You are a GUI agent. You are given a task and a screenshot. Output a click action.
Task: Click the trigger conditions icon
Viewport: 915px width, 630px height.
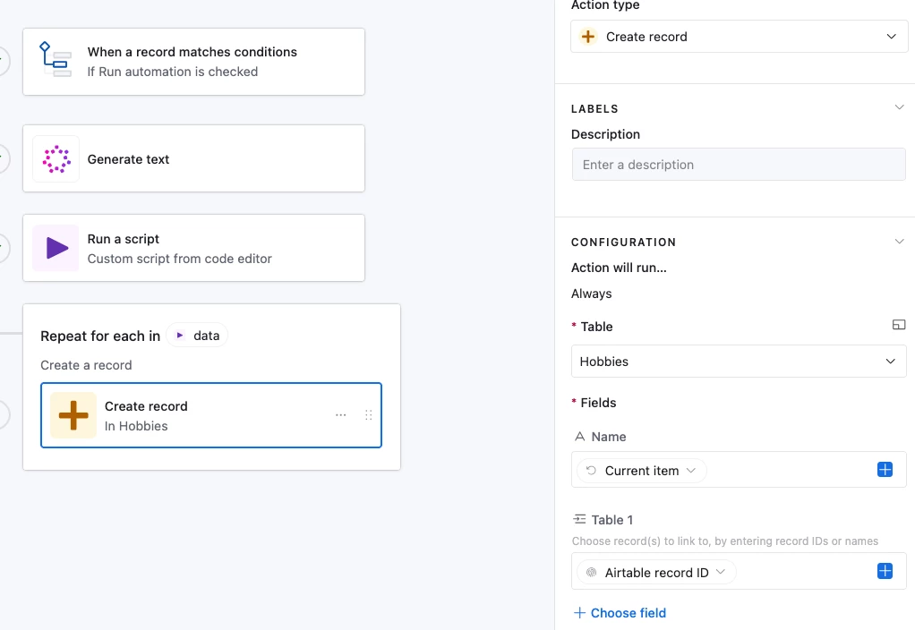[56, 59]
